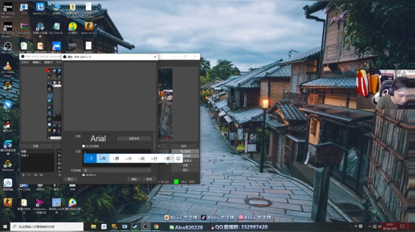Select the first scene in the list
The image size is (415, 232).
pyautogui.click(x=37, y=152)
